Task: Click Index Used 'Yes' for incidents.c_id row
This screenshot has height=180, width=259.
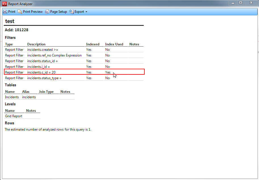Action: point(108,72)
